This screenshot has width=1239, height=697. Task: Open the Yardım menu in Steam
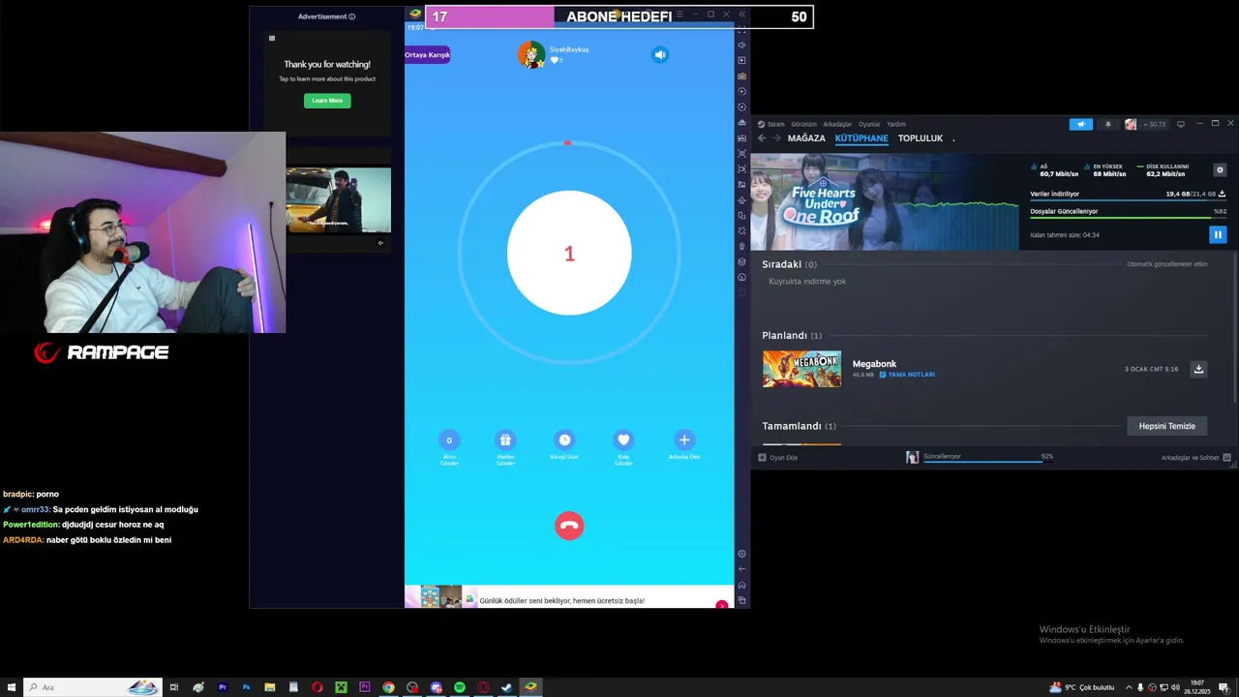coord(896,124)
